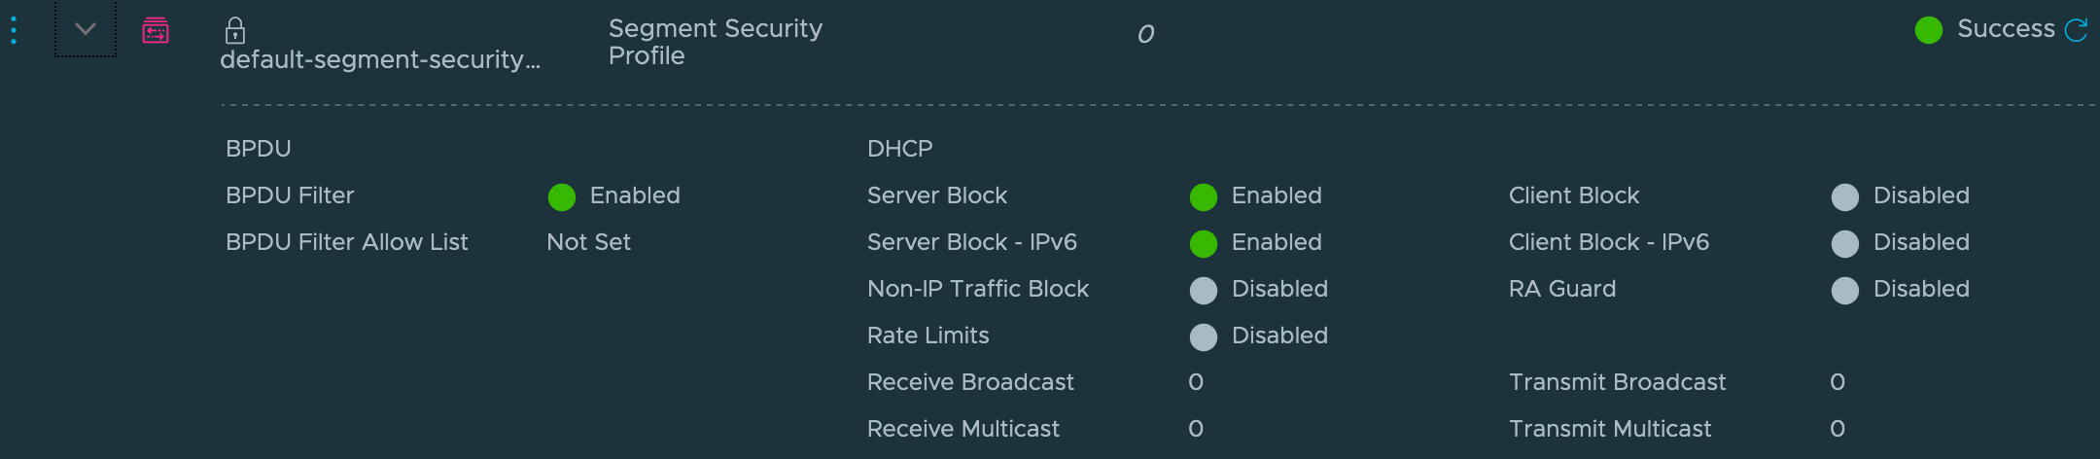Screen dimensions: 2100x459
Task: Collapse the expanded profile row chevron
Action: click(x=86, y=29)
